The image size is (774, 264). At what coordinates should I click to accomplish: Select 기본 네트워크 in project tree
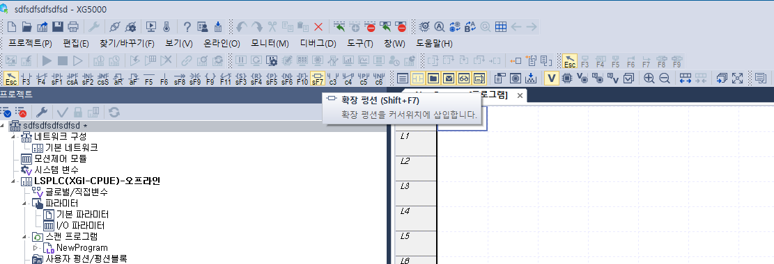pyautogui.click(x=72, y=147)
